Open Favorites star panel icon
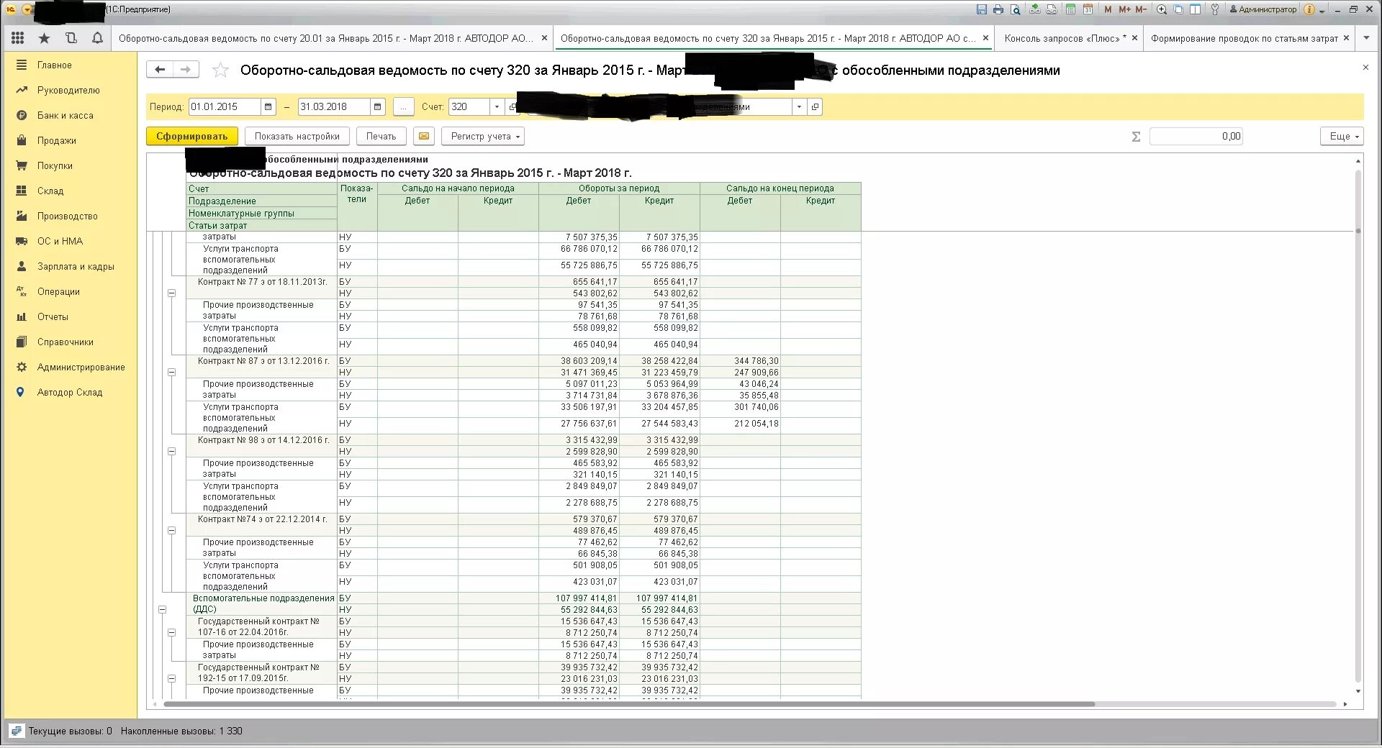 [45, 38]
